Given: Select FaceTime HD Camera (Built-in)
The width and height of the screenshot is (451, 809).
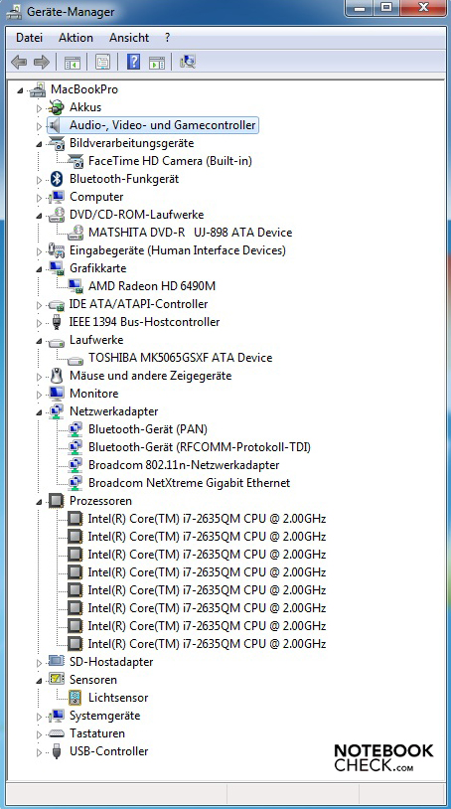Looking at the screenshot, I should [x=170, y=161].
